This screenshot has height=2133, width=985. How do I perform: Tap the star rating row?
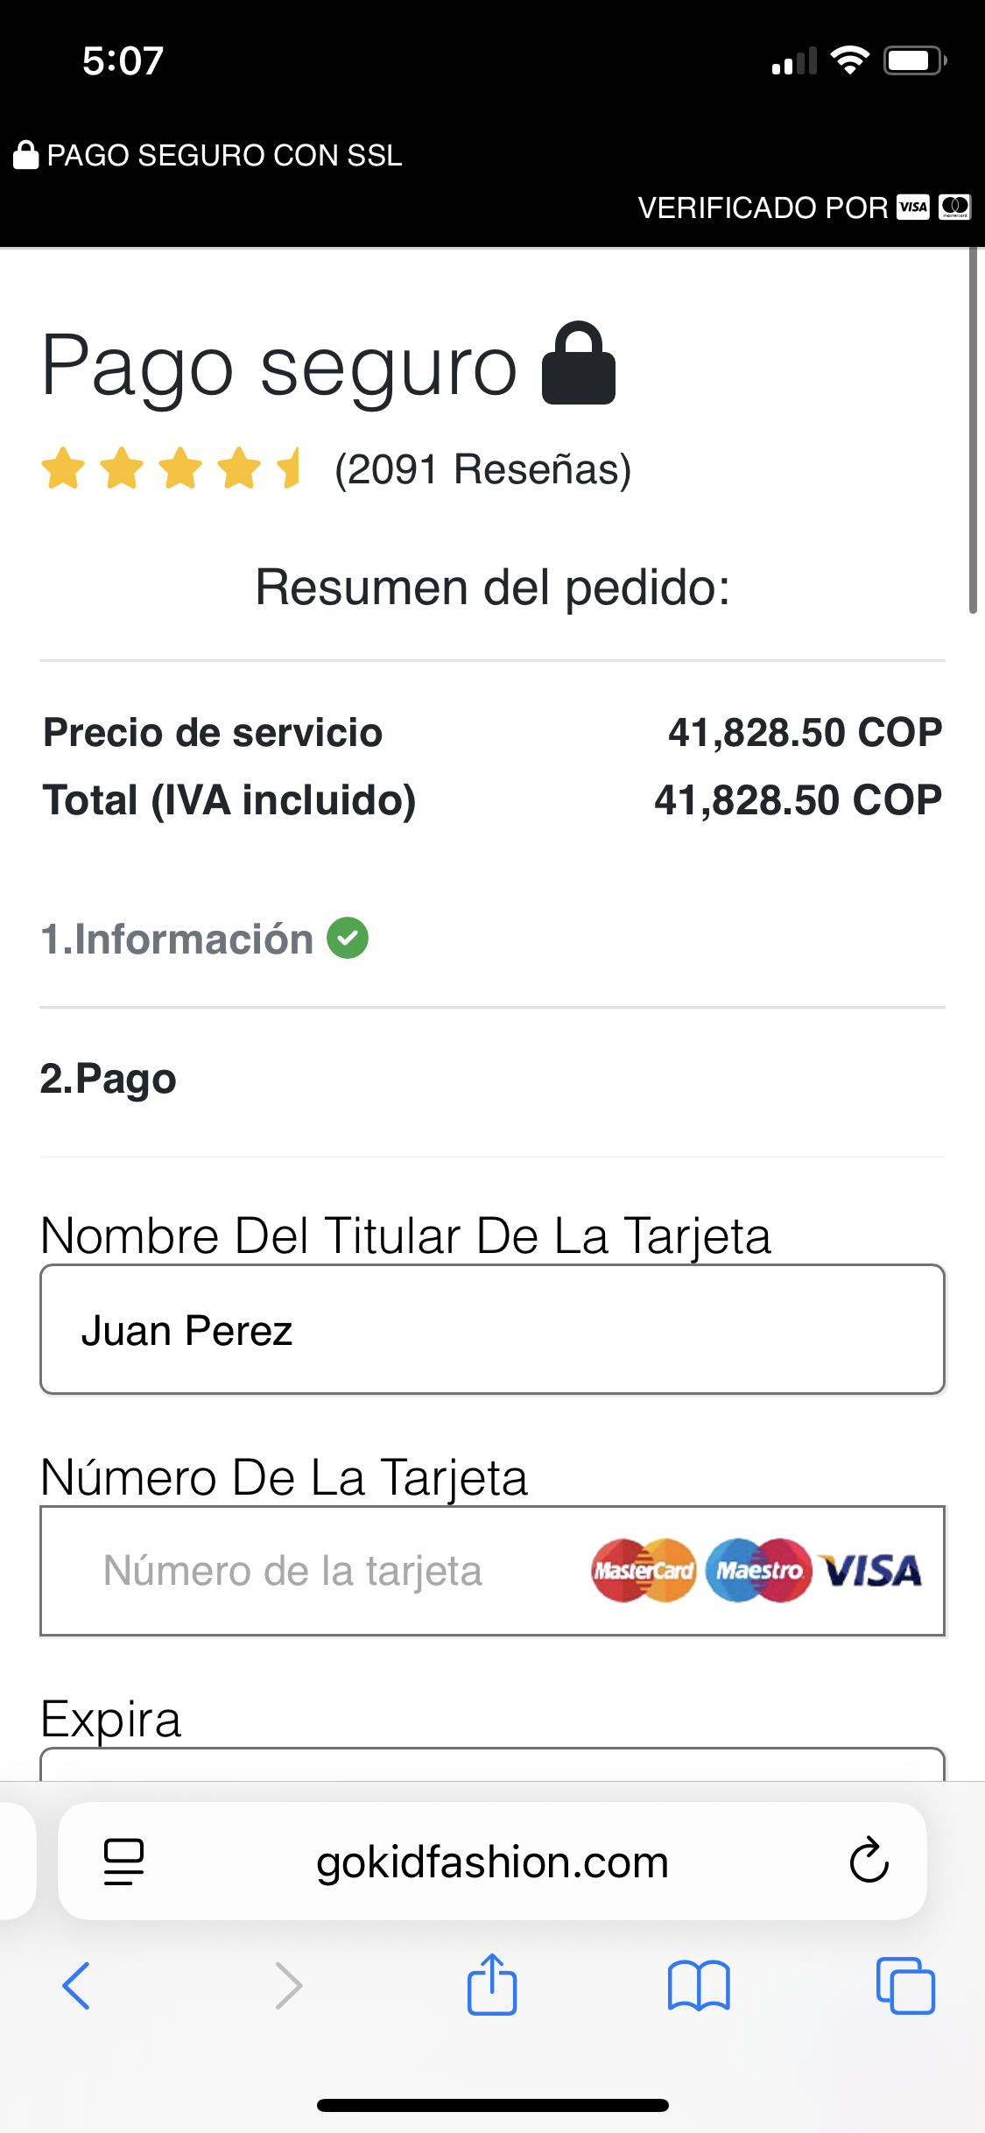172,468
